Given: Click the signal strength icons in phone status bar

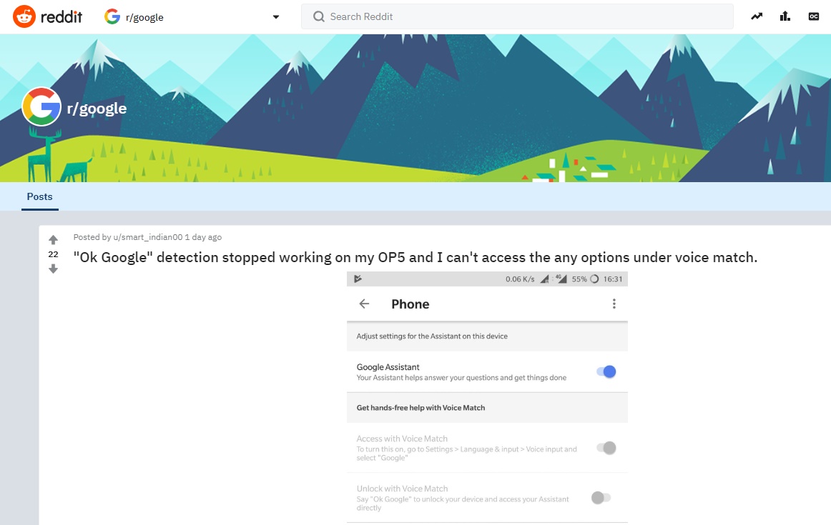Looking at the screenshot, I should [x=554, y=279].
